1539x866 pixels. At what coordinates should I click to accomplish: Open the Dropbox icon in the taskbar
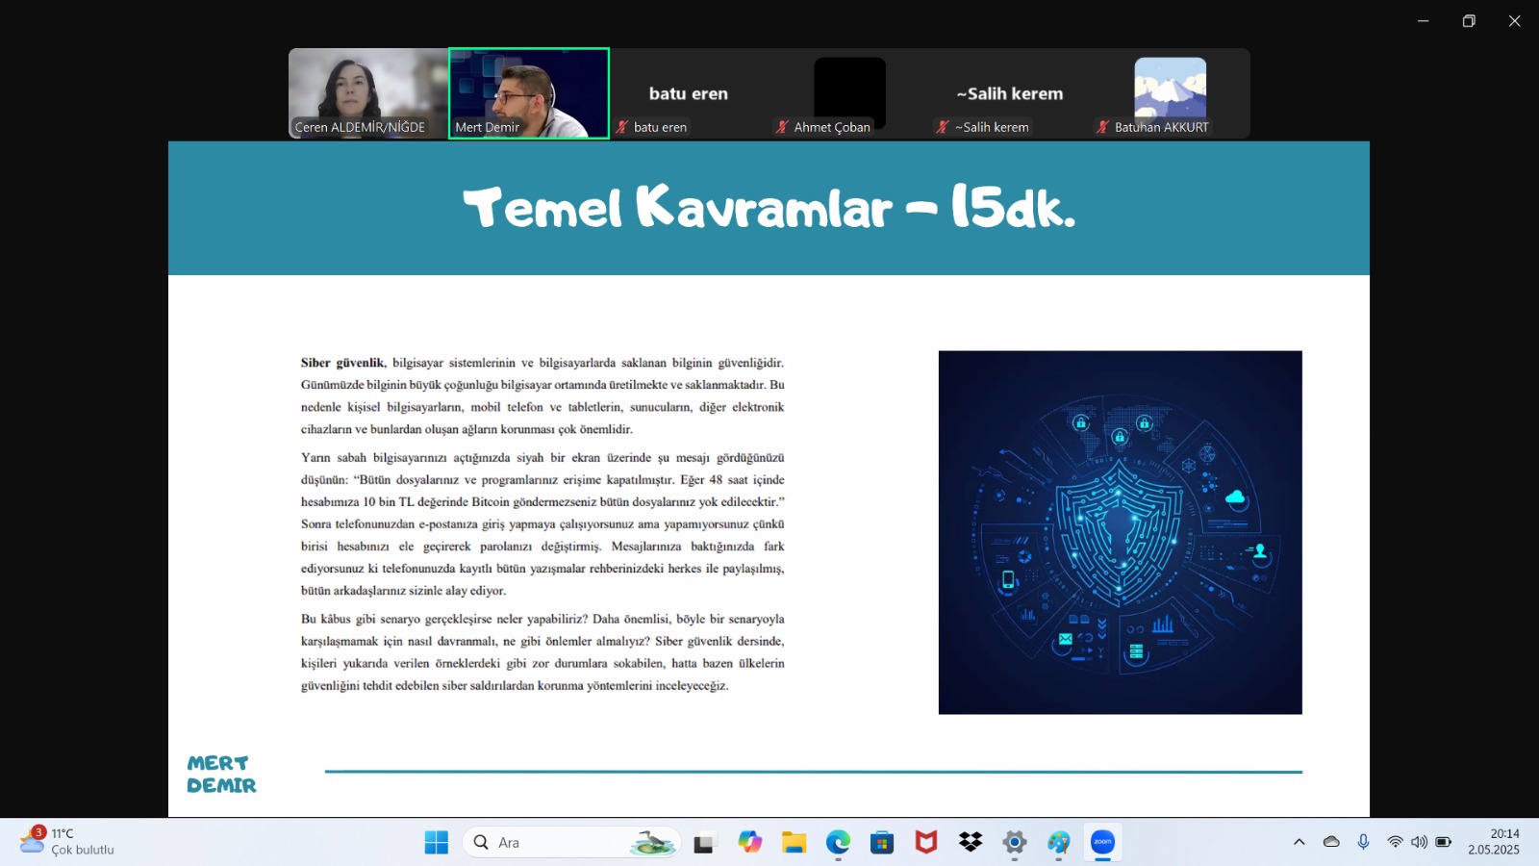(x=971, y=843)
